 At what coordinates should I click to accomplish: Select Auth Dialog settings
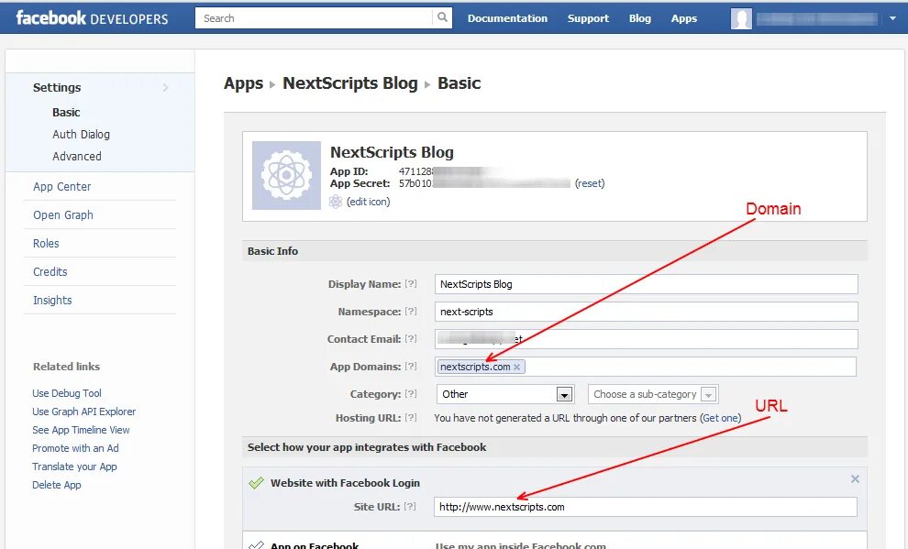pos(81,134)
